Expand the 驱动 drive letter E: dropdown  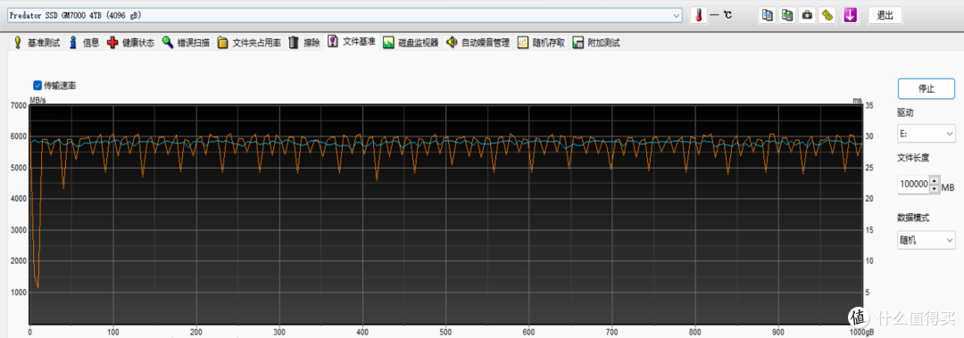(x=927, y=133)
